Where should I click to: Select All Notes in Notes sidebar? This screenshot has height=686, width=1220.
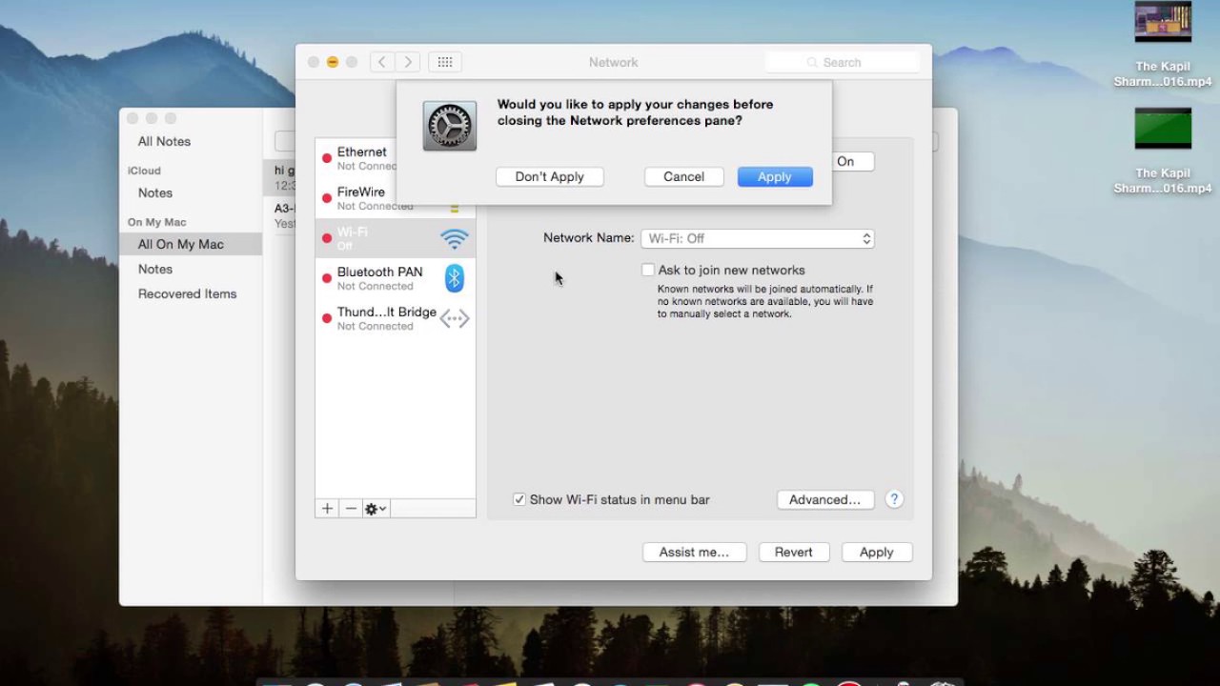pyautogui.click(x=164, y=141)
